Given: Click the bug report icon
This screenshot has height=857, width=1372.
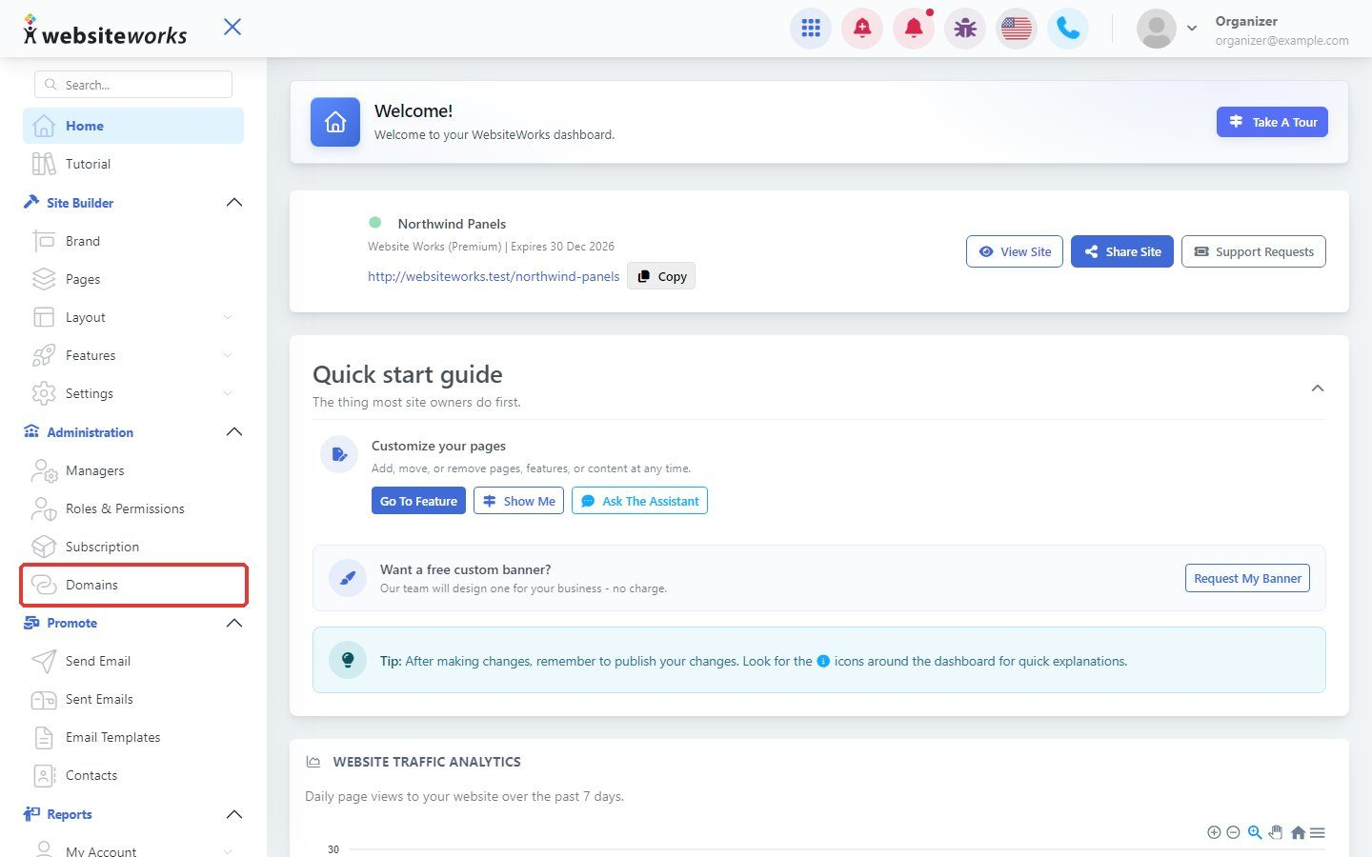Looking at the screenshot, I should point(965,29).
